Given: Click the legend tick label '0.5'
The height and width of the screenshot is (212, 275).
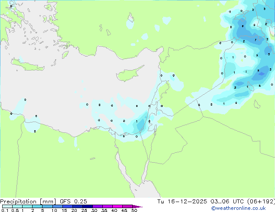Looking at the screenshot, I should 15,210.
